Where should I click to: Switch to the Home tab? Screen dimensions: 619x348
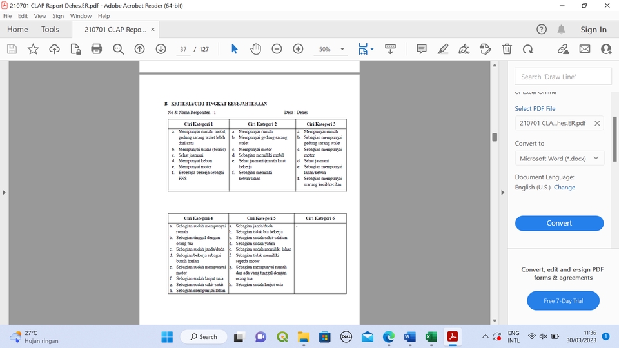17,29
